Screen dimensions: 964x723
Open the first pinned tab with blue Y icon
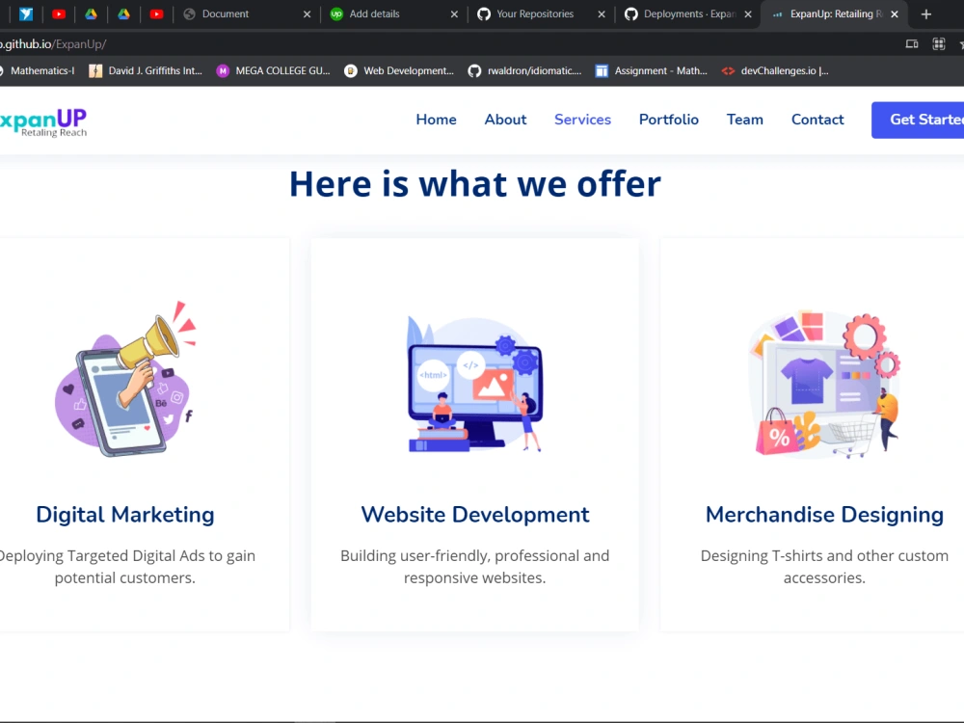point(26,13)
